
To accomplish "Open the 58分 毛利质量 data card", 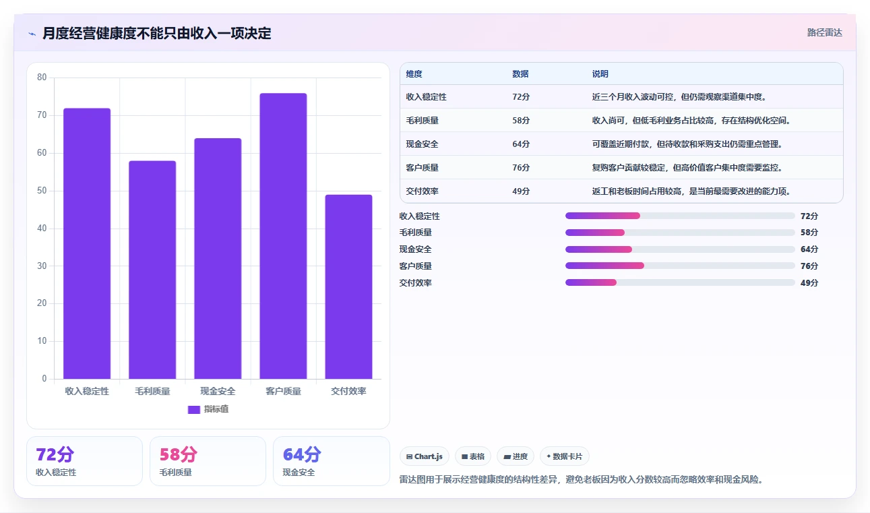I will click(x=208, y=461).
